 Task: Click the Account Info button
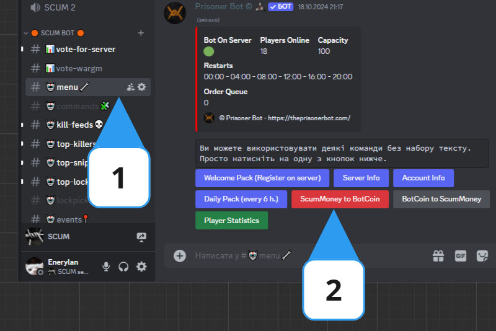(x=423, y=178)
